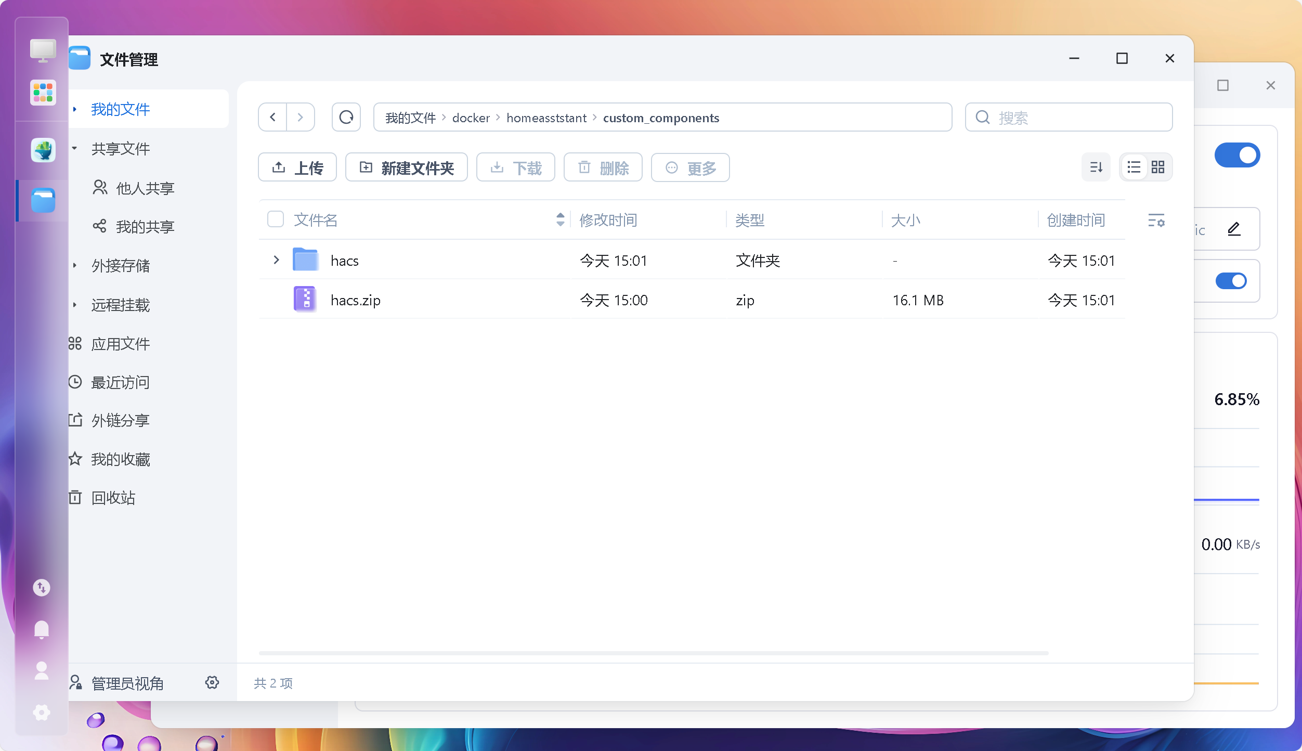The width and height of the screenshot is (1302, 751).
Task: Go forward in folder history
Action: (x=301, y=117)
